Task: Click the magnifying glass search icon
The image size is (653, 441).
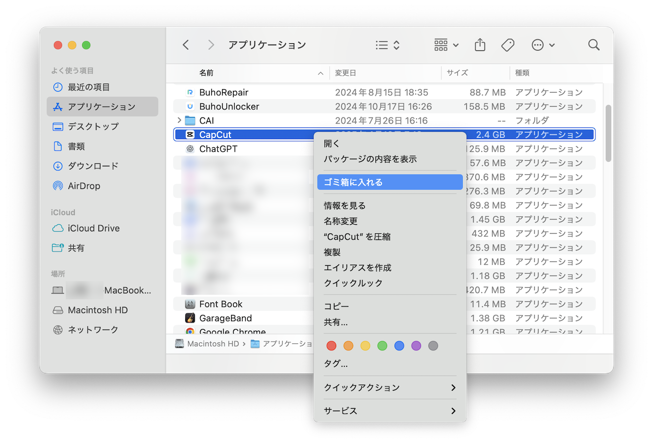Action: pos(594,45)
